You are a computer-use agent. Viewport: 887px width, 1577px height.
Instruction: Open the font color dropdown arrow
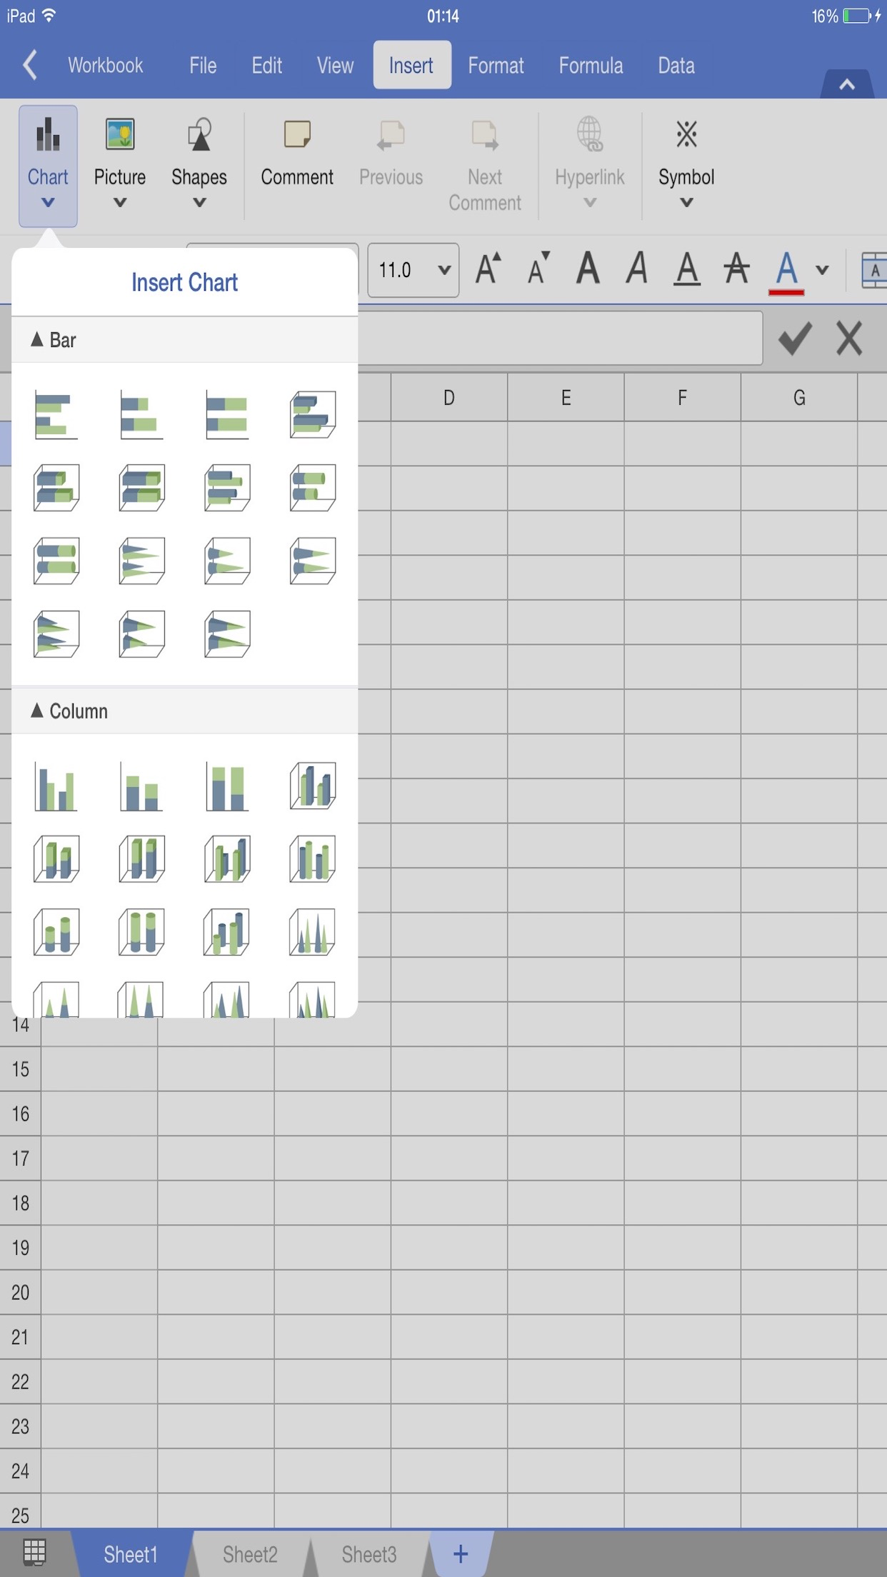point(823,270)
